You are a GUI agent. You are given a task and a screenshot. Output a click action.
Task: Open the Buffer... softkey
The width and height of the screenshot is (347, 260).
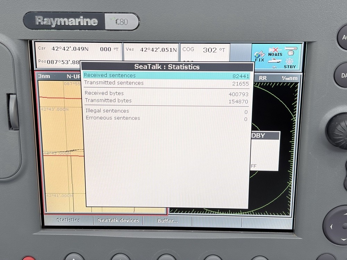tap(168, 220)
